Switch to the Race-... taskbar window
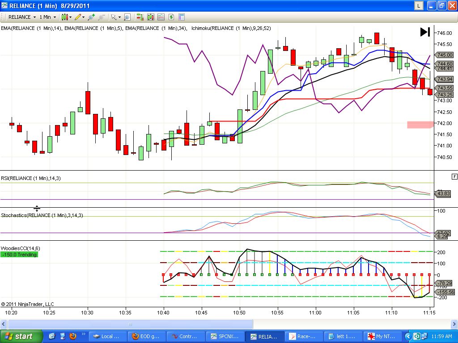 [x=304, y=336]
